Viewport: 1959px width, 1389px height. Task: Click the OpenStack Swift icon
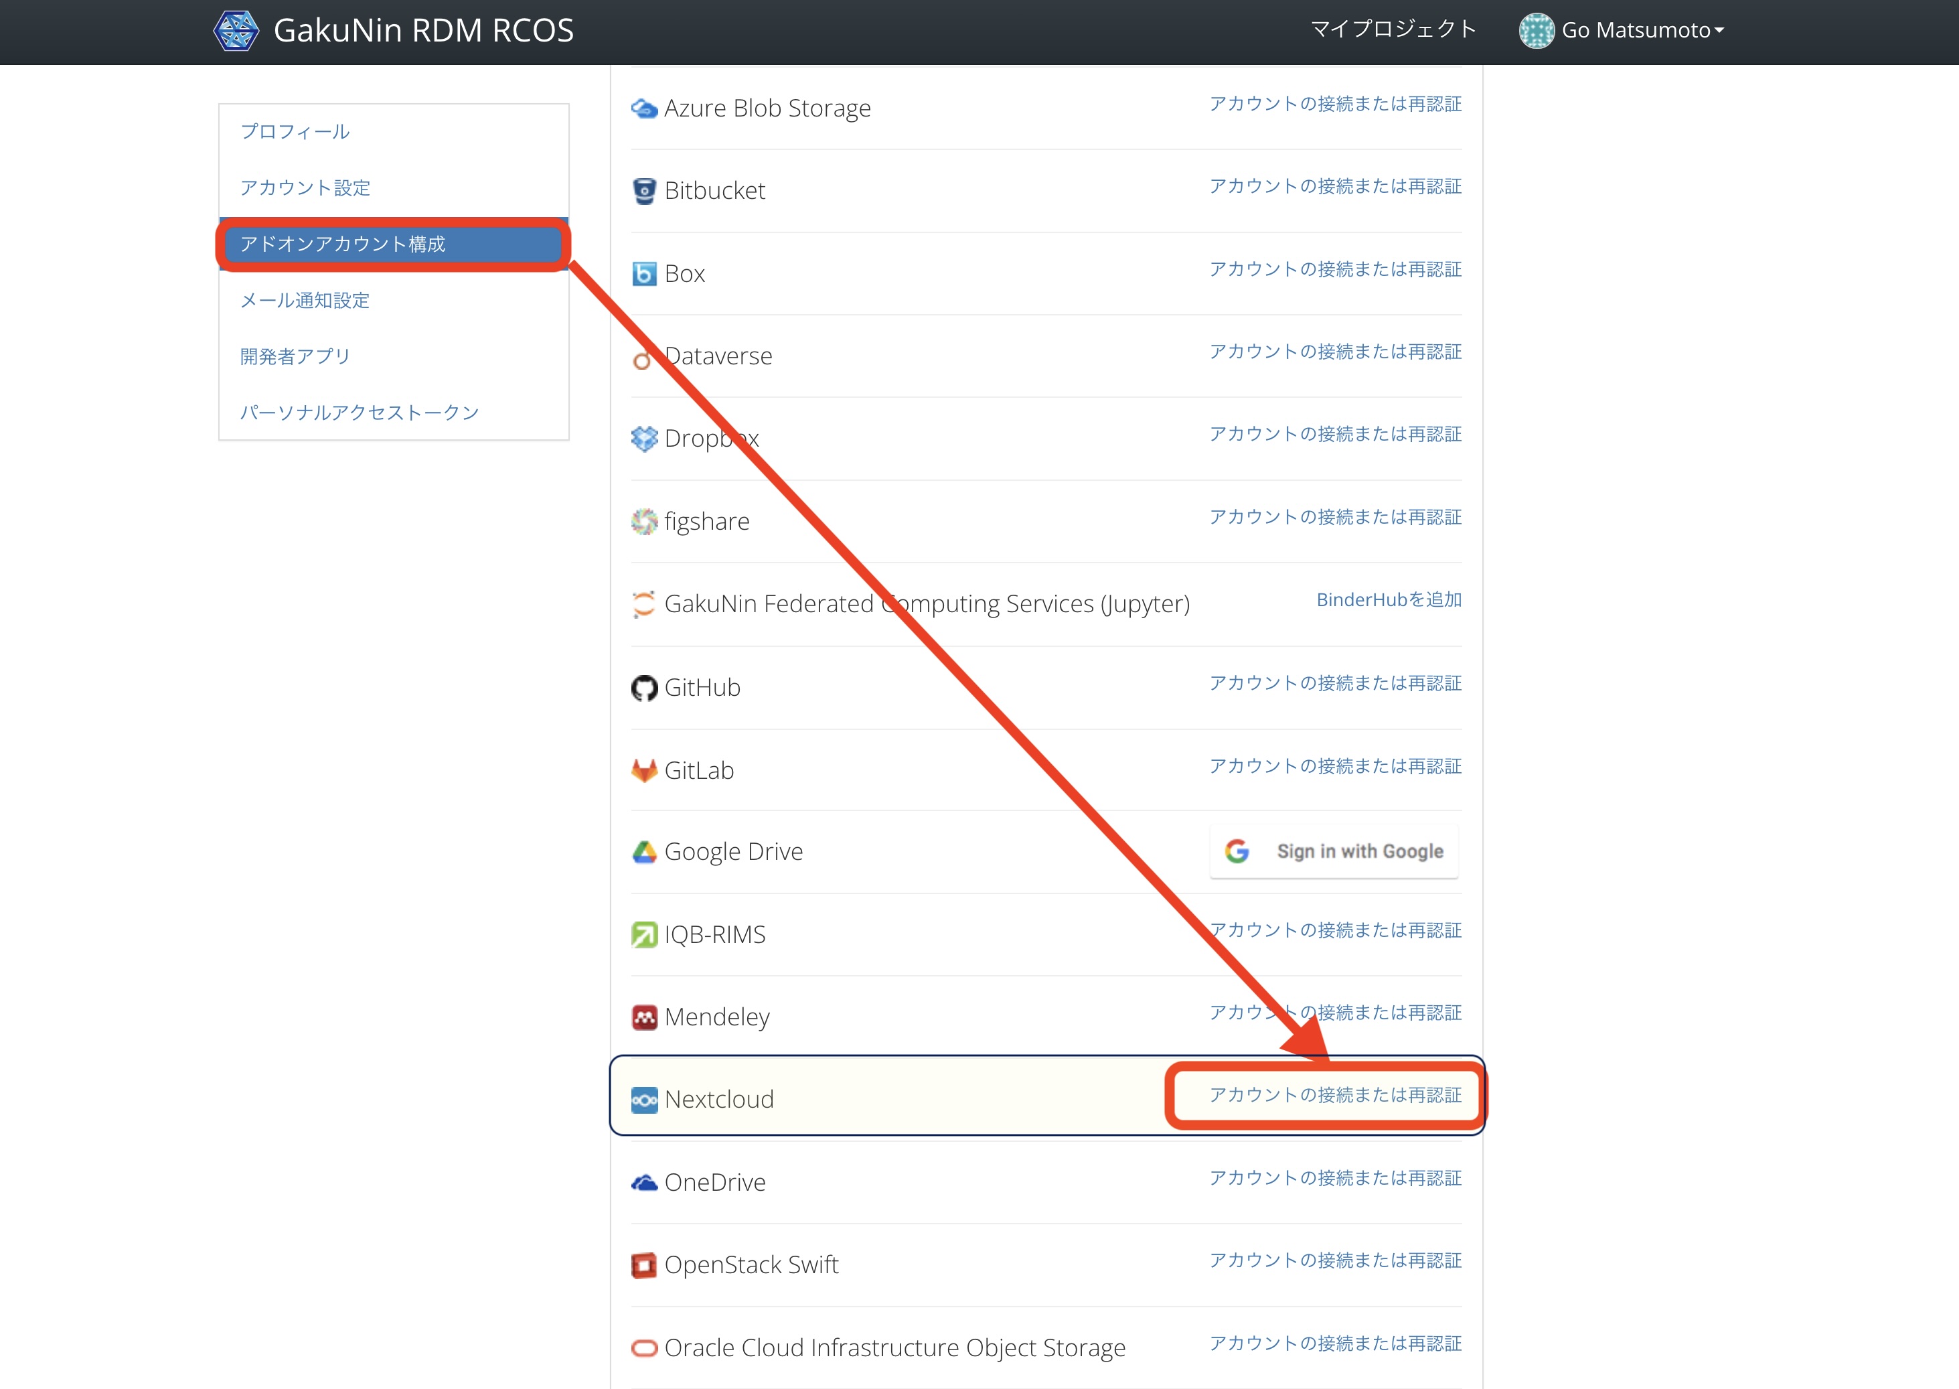pyautogui.click(x=644, y=1265)
